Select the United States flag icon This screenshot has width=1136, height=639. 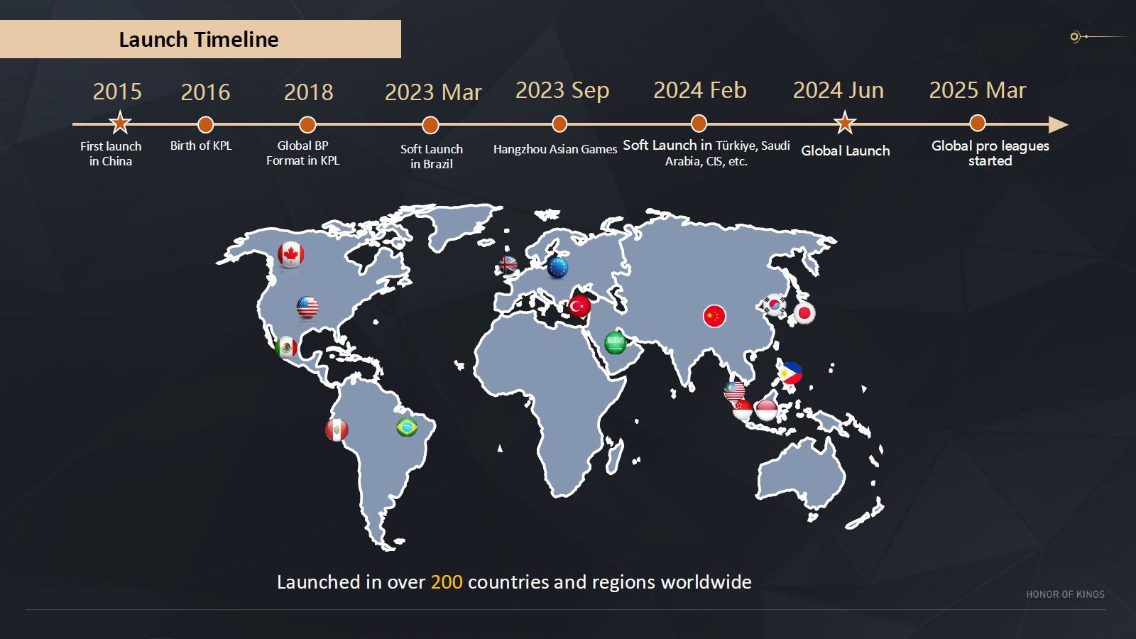tap(307, 307)
